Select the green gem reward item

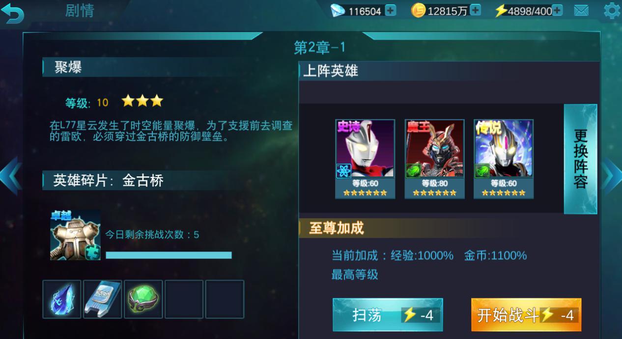pos(143,299)
